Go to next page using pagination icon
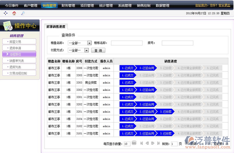Screen dimensions: 234x153 pyautogui.click(x=152, y=143)
